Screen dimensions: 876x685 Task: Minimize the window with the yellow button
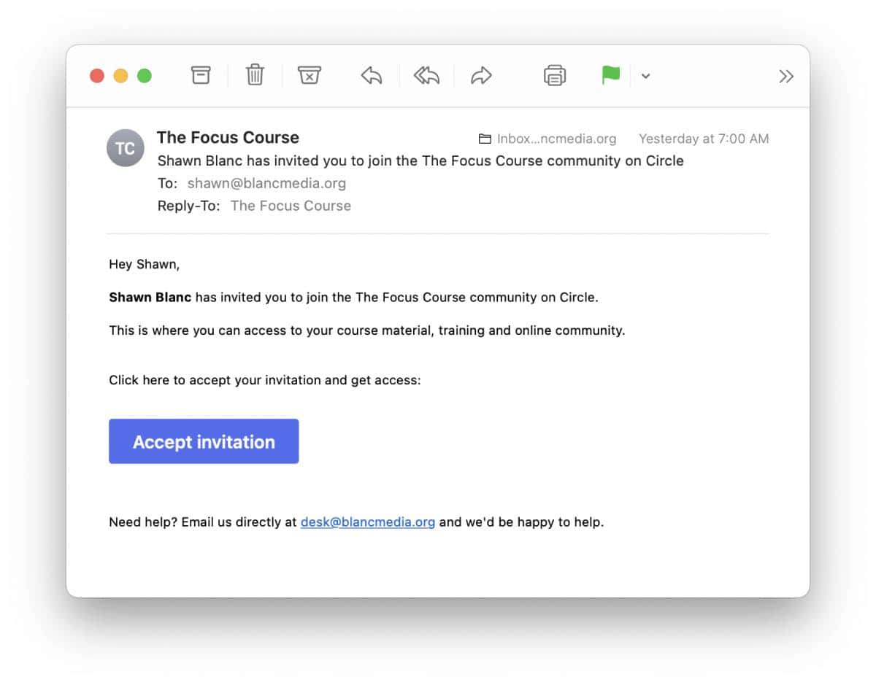(120, 76)
